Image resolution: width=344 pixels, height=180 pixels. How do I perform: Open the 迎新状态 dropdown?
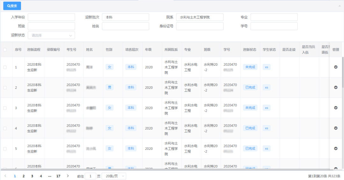(51, 35)
